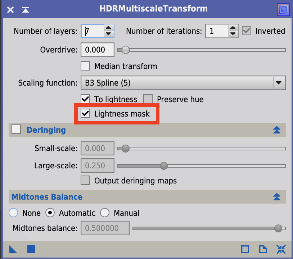Screen dimensions: 293x259
Task: Collapse the Deringing section
Action: click(x=276, y=130)
